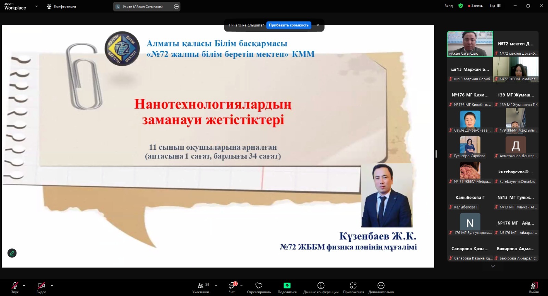The width and height of the screenshot is (548, 296).
Task: Open the Конференция tab
Action: [x=62, y=6]
